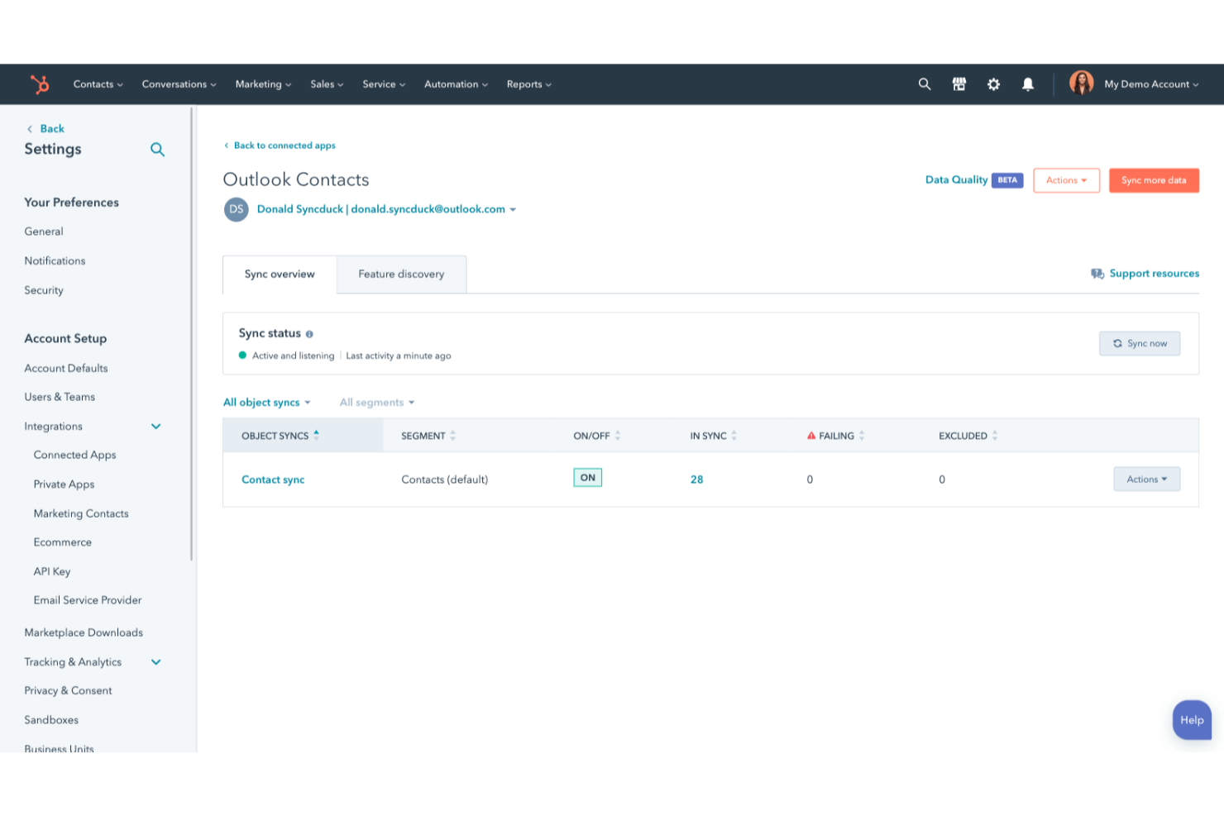Expand Tracking & Analytics chevron

click(x=155, y=662)
